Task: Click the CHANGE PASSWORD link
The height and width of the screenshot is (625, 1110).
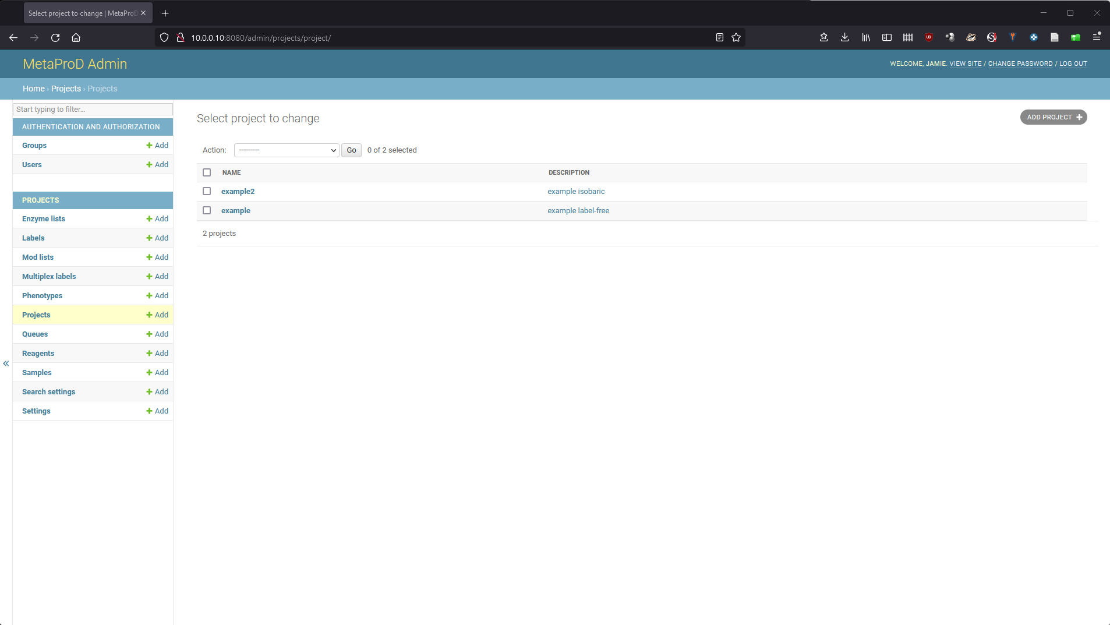Action: 1020,64
